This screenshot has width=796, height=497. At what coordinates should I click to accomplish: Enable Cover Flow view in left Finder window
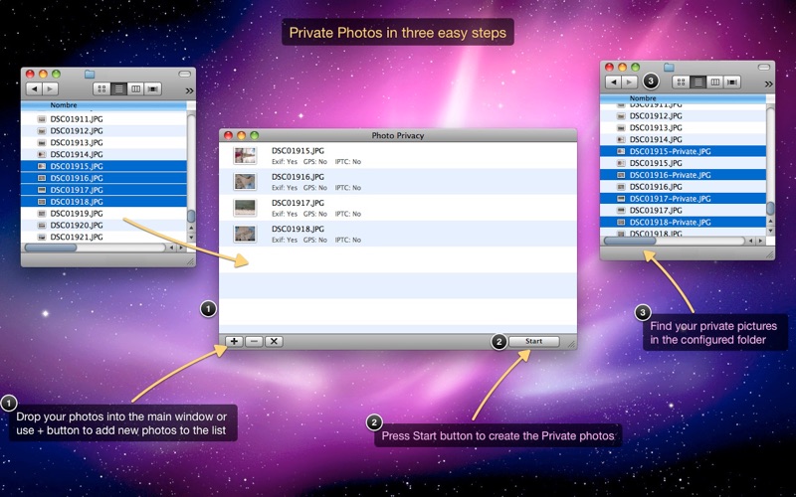pos(153,88)
